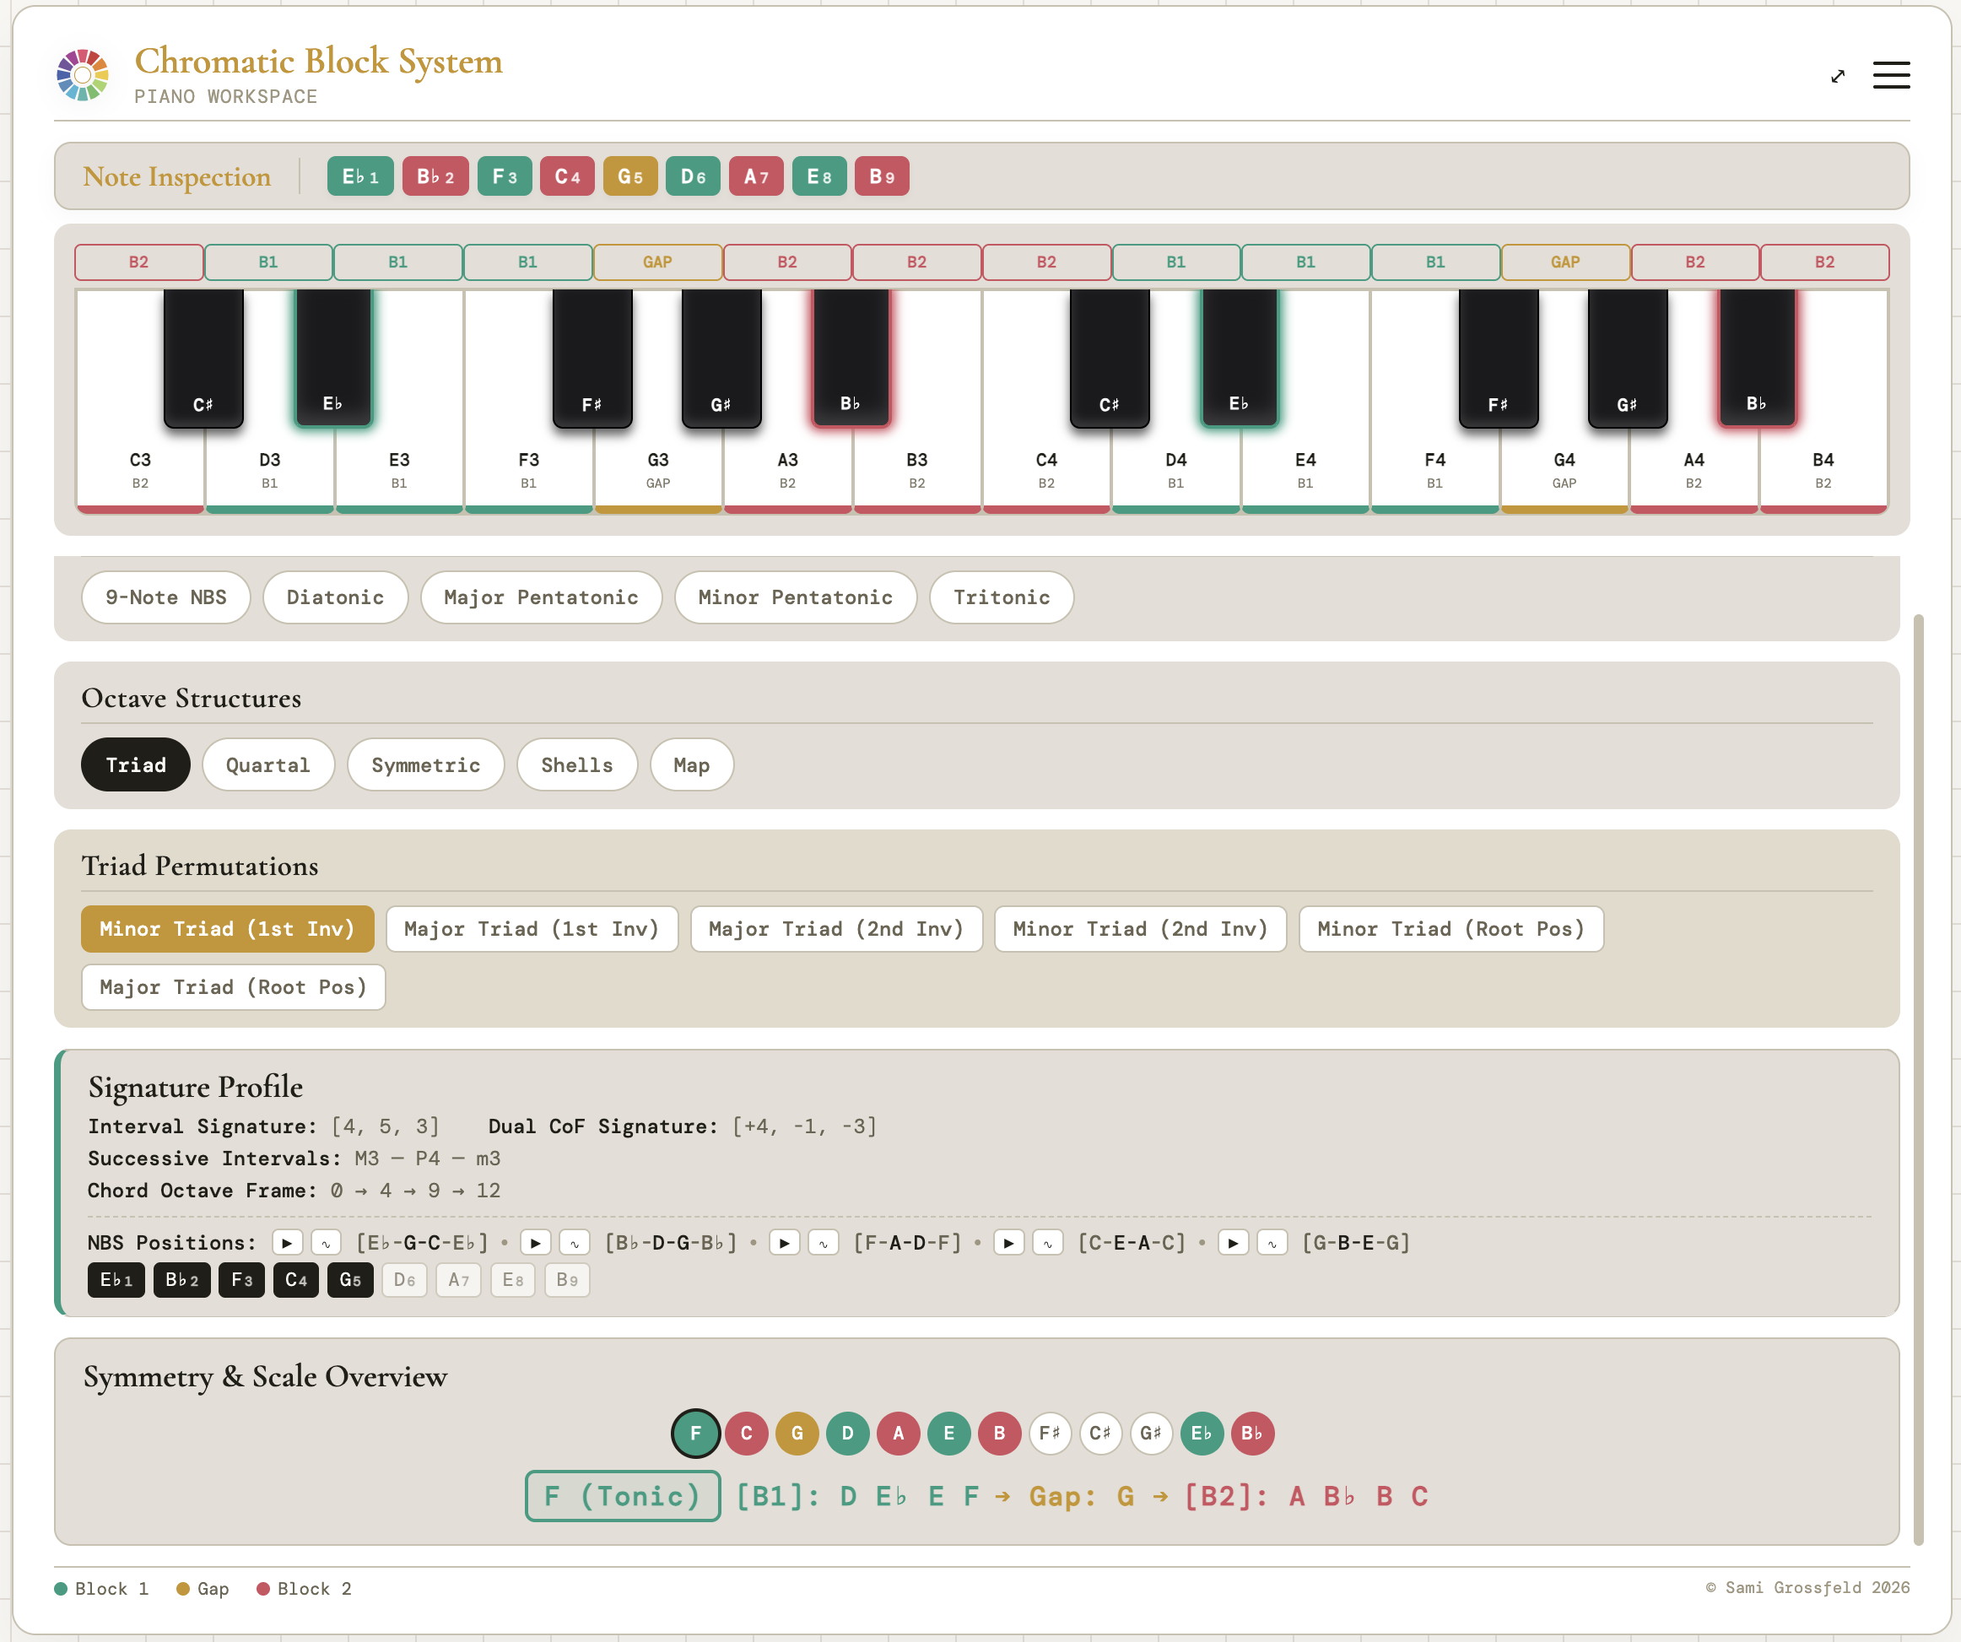1961x1642 pixels.
Task: Choose the Tritonic scale chip
Action: tap(1001, 597)
